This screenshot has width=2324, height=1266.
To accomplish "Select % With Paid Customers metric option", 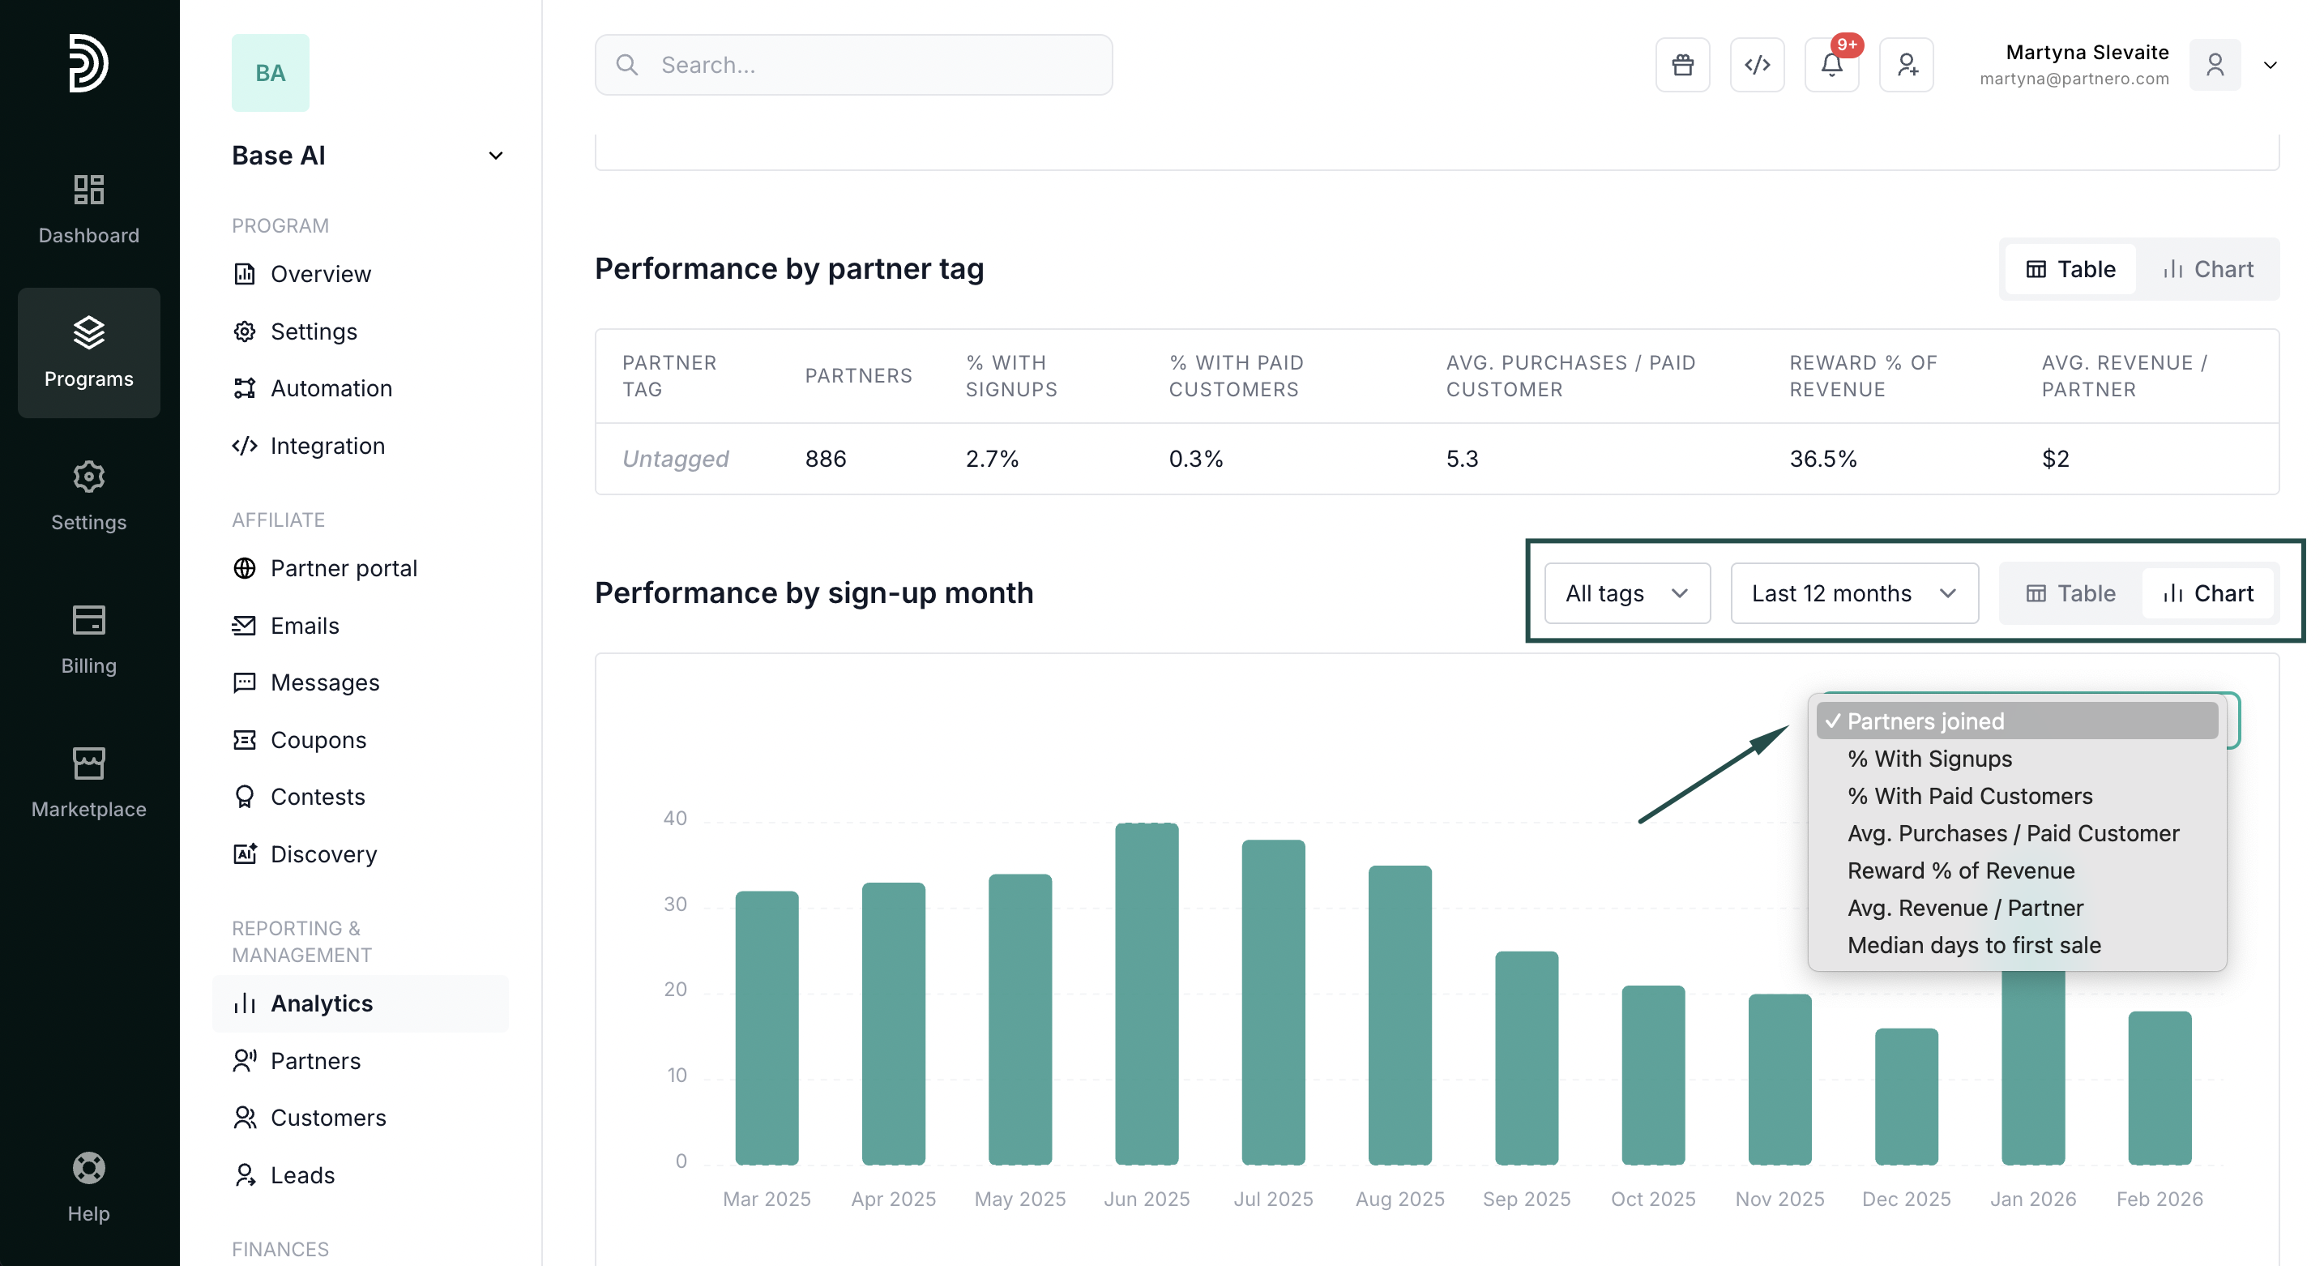I will tap(1968, 796).
